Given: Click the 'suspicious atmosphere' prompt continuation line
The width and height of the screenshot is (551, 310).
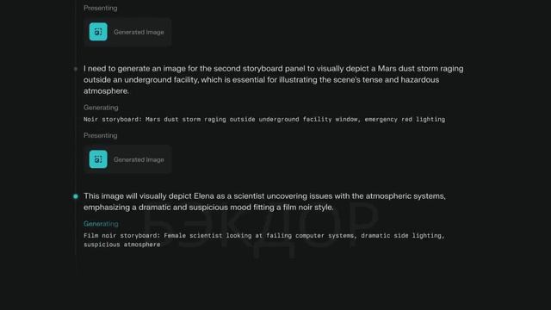Looking at the screenshot, I should tap(122, 245).
